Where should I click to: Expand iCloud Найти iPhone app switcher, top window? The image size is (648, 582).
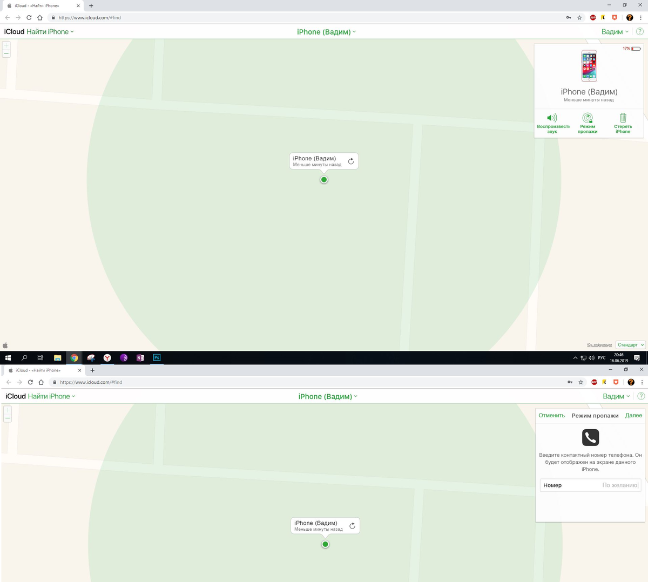(x=39, y=32)
